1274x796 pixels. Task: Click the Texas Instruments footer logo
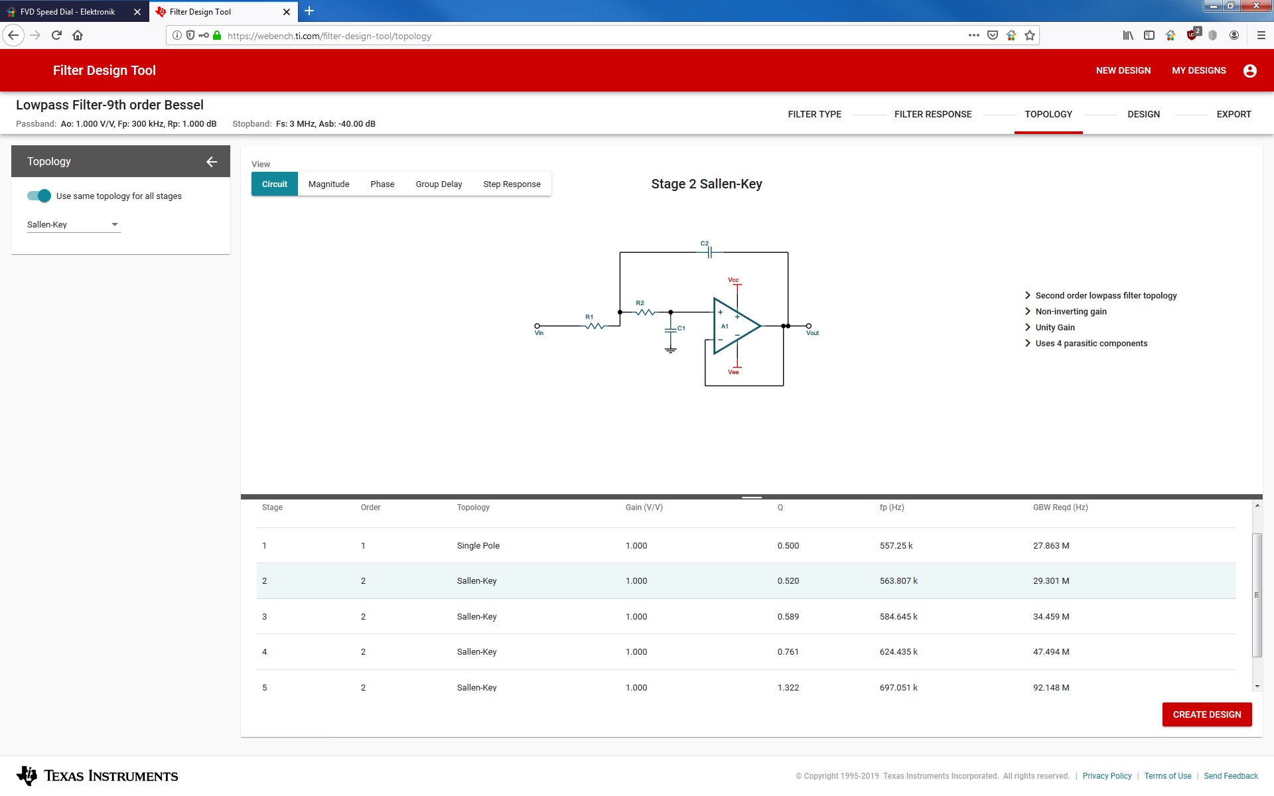pos(97,775)
